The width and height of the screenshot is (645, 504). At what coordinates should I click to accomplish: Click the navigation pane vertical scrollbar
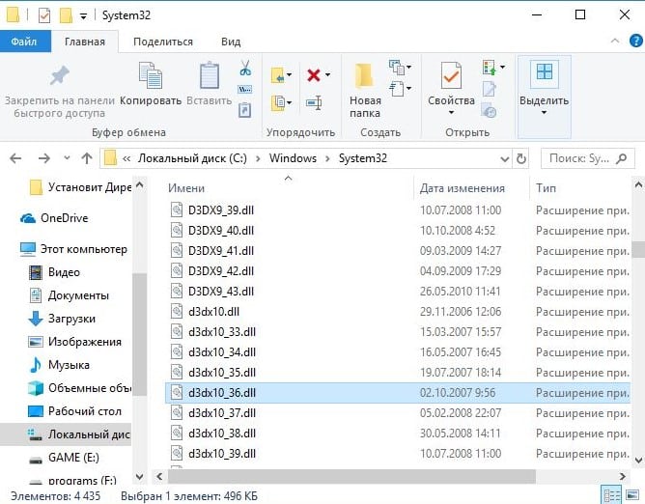click(139, 334)
